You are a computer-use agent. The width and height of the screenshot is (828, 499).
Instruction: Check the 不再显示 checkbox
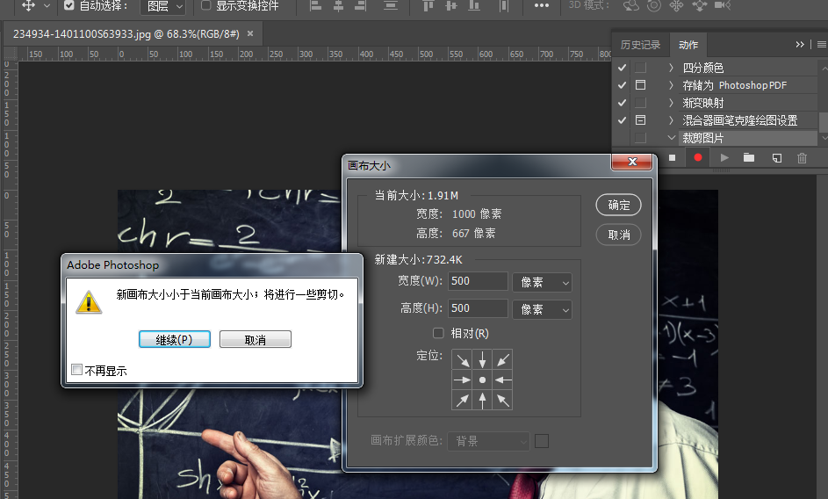[x=77, y=370]
